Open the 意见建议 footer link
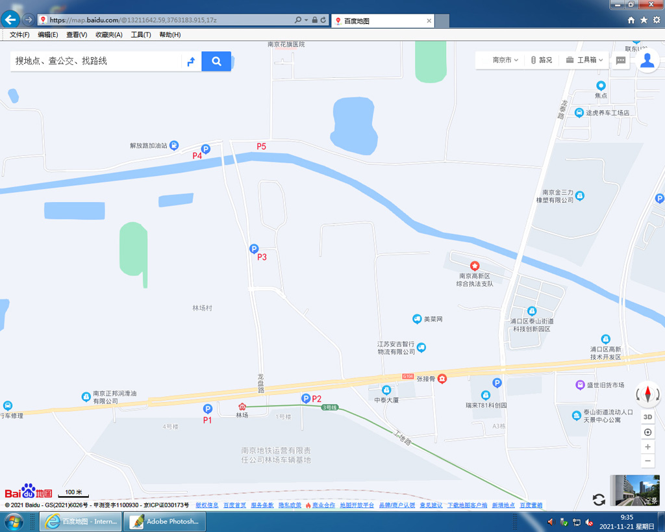 pos(431,505)
